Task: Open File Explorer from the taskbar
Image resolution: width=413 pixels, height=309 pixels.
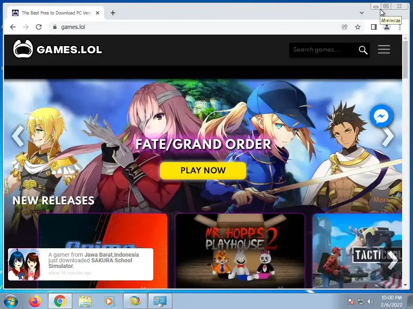Action: pyautogui.click(x=85, y=301)
